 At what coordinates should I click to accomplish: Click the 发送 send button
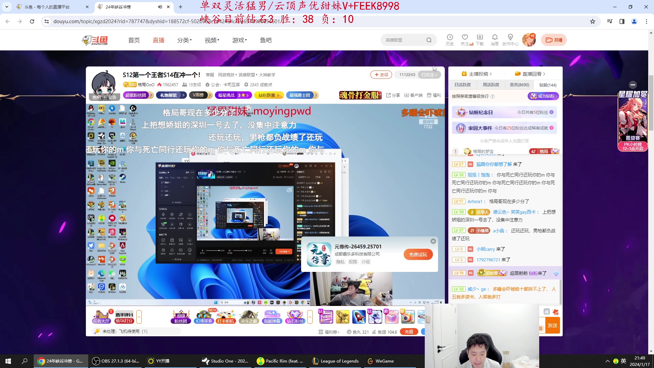(552, 325)
